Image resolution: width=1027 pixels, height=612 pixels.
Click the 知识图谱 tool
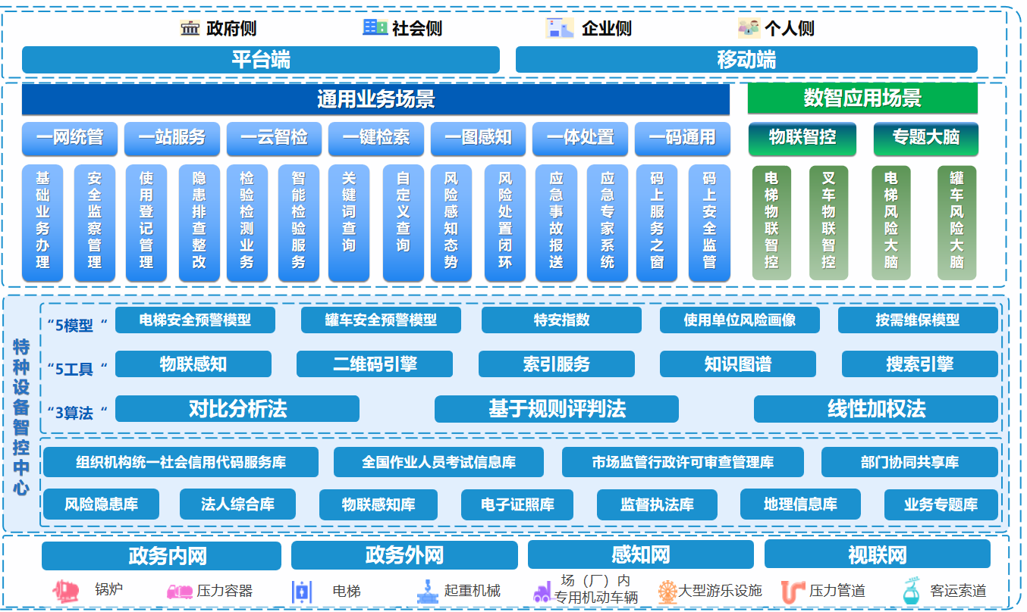point(738,364)
